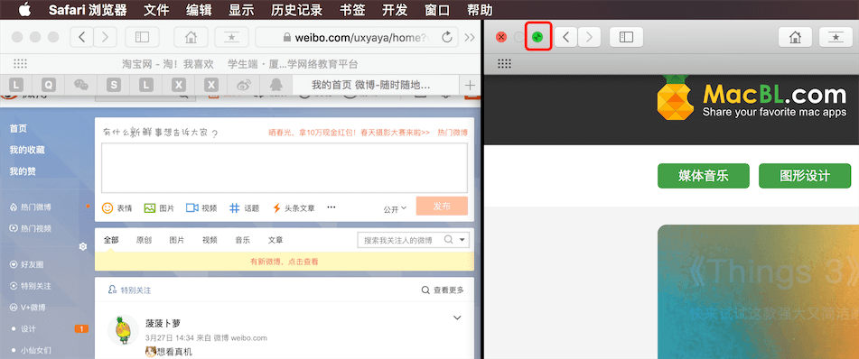Screen dimensions: 859x359
Task: Open the Apple menu
Action: [25, 10]
